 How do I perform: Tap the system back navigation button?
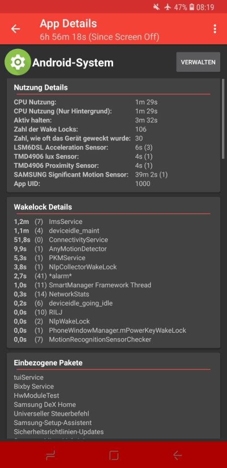coord(177,455)
